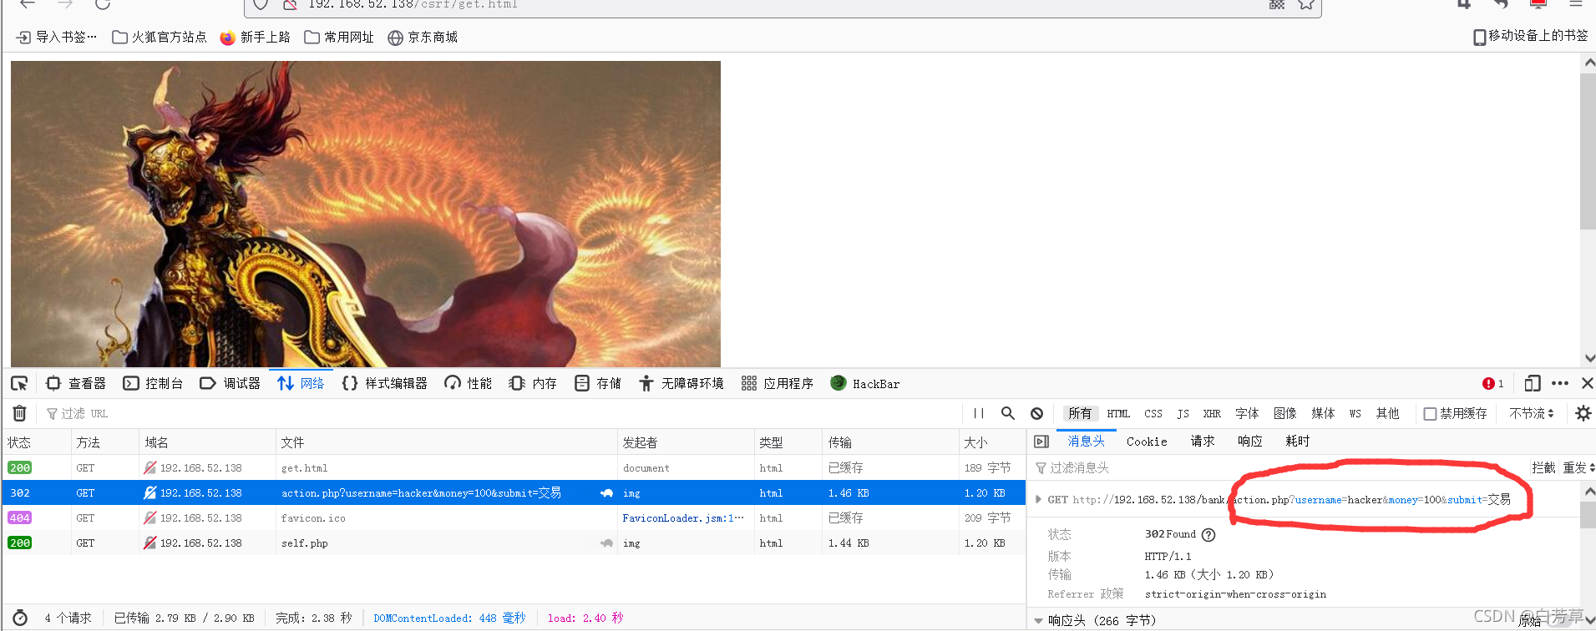Open network search magnifier icon

[1008, 413]
